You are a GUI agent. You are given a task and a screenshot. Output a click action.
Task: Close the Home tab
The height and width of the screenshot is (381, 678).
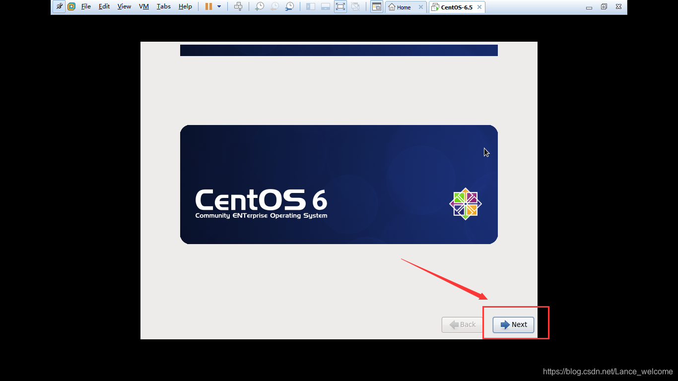pos(421,7)
